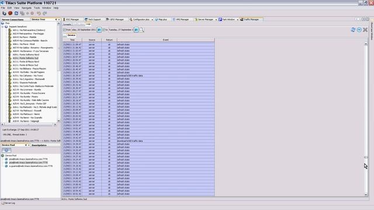374x210 pixels.
Task: Click the Tech Support tab icon
Action: 86,19
